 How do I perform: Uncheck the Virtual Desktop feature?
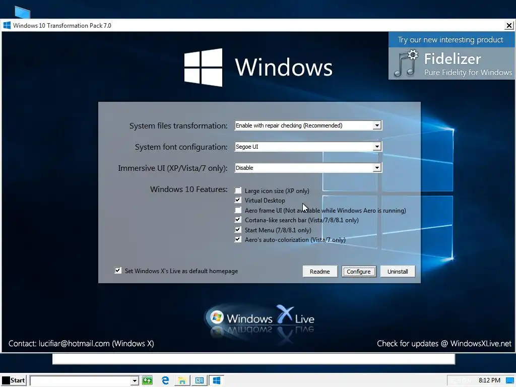pyautogui.click(x=238, y=200)
